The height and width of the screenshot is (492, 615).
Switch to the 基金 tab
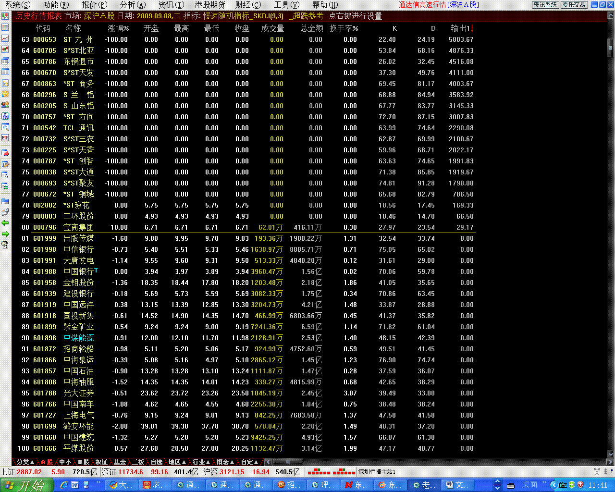coord(120,462)
